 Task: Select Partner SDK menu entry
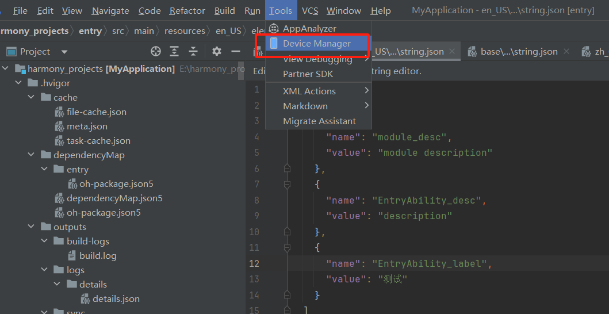(319, 74)
